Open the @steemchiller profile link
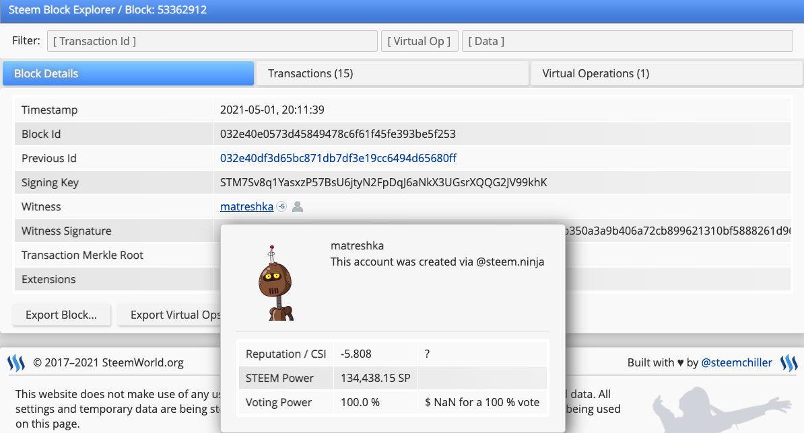The height and width of the screenshot is (433, 804). pyautogui.click(x=736, y=363)
